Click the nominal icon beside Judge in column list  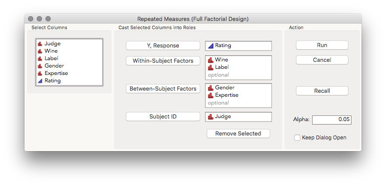coord(40,44)
